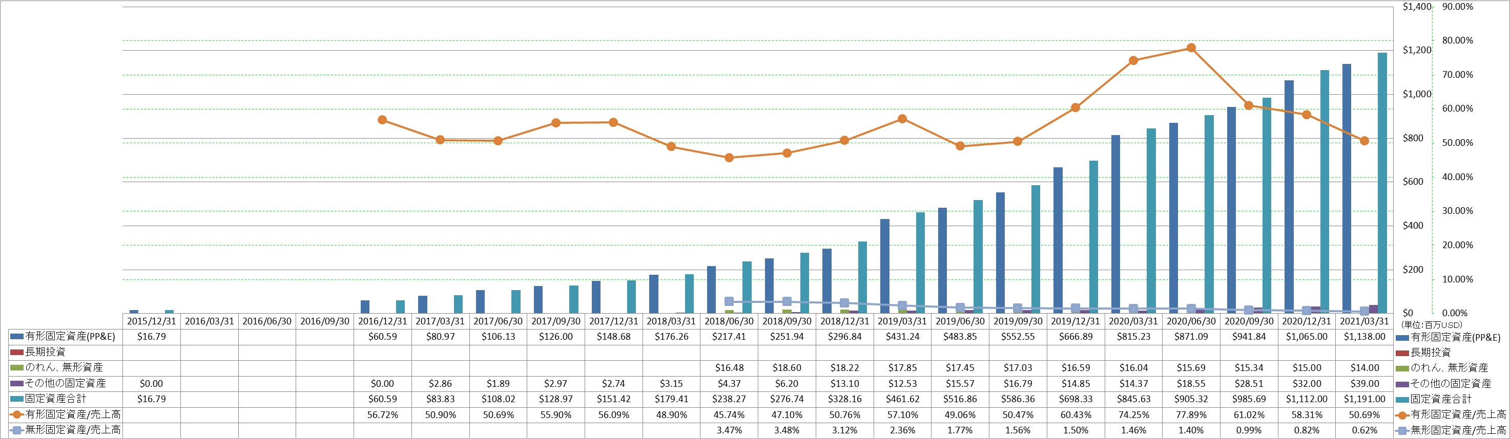Click the PP&E cell showing $217.41
The width and height of the screenshot is (1510, 439).
pyautogui.click(x=729, y=337)
